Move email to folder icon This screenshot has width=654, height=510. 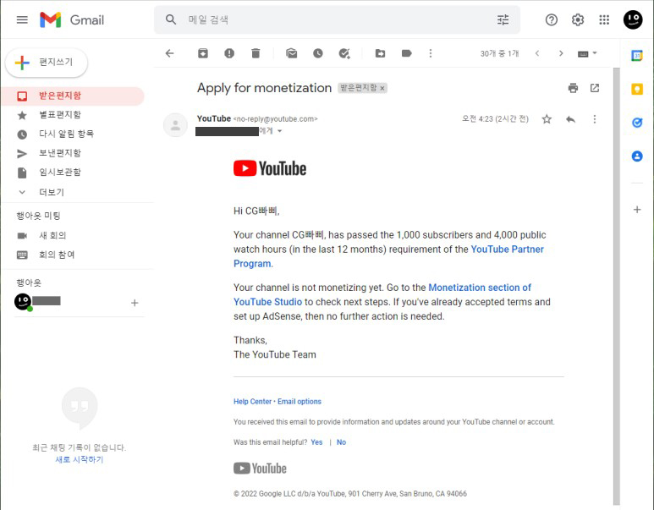pos(380,53)
